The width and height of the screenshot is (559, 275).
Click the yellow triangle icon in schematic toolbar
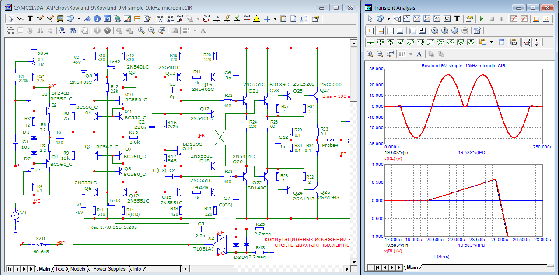coord(256,19)
